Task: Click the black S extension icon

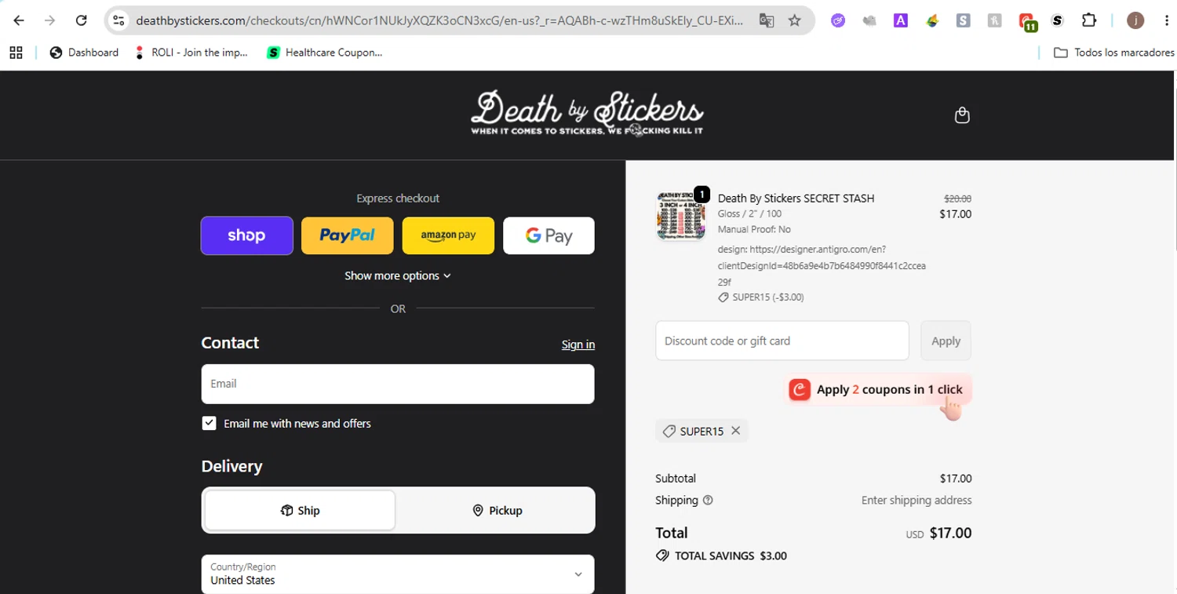Action: [1058, 21]
